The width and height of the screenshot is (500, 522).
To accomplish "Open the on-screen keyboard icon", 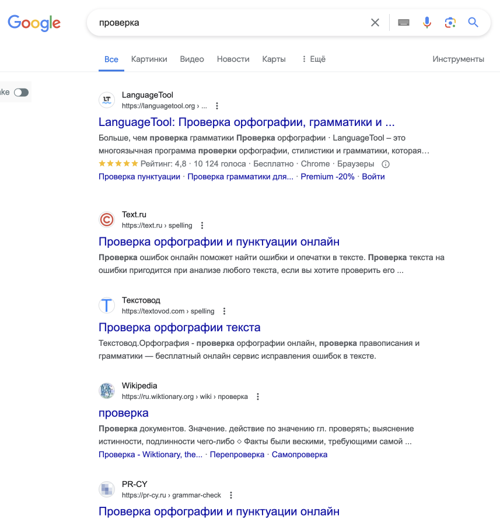I will point(403,23).
